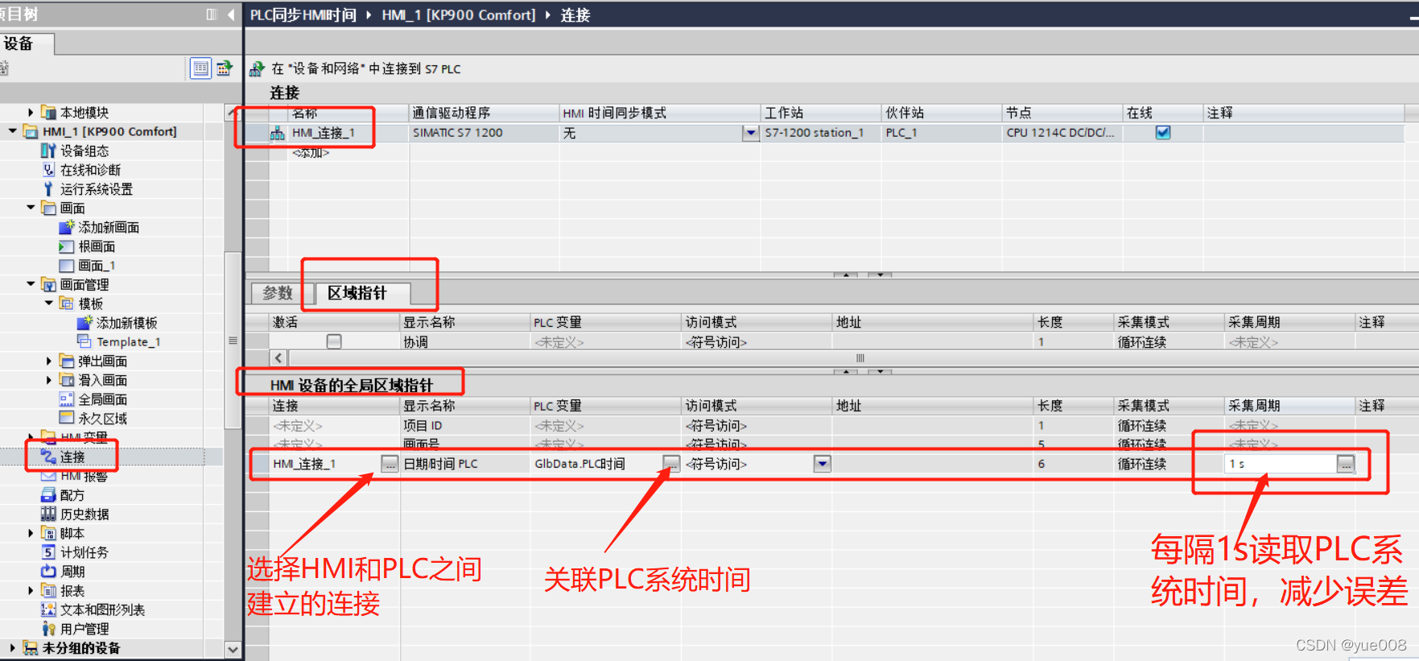The width and height of the screenshot is (1419, 661).
Task: Enable the 协调 area pointer 激活 checkbox
Action: tap(334, 341)
